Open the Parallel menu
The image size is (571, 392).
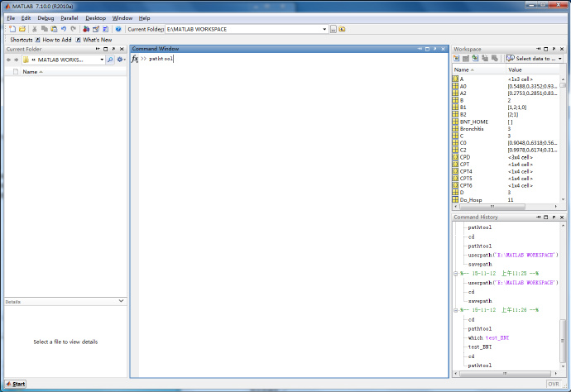70,18
